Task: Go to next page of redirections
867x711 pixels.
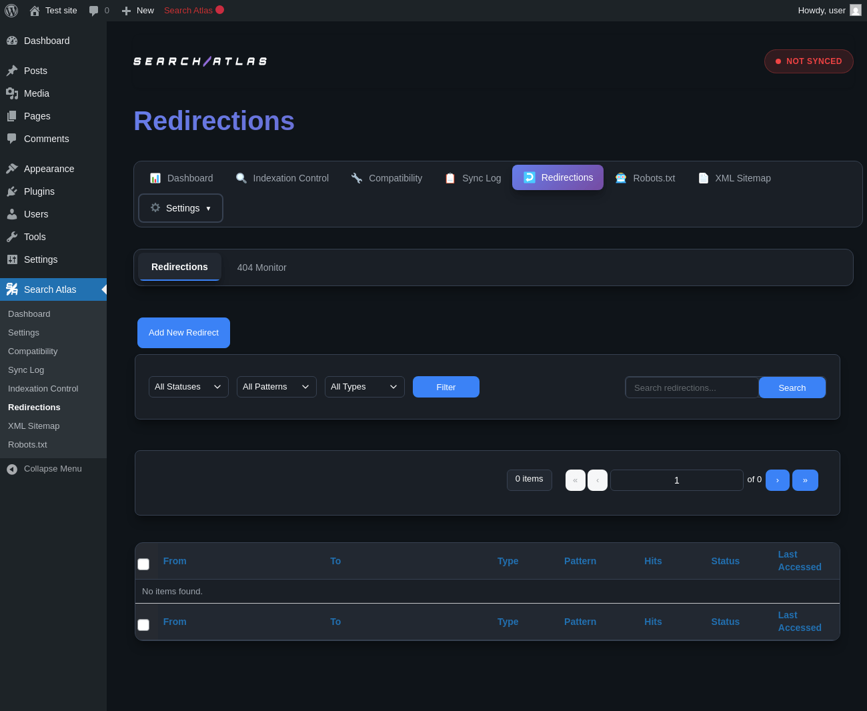Action: (778, 480)
